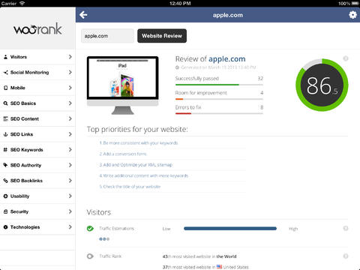Open settings with the gear icon

click(352, 15)
